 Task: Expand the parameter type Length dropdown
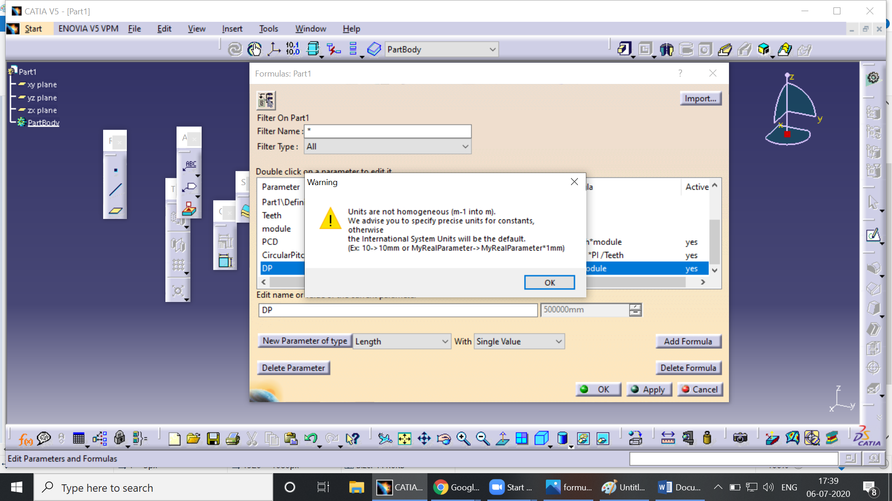[x=402, y=341]
